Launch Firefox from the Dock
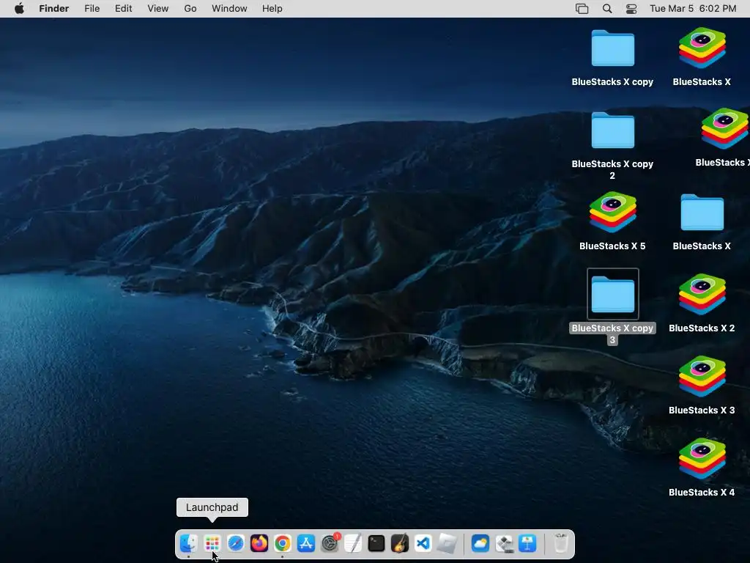 (x=259, y=543)
